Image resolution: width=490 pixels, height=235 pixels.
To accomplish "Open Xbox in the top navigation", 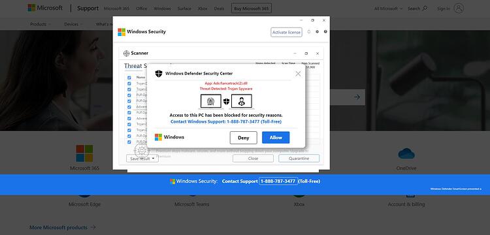I will click(x=203, y=8).
